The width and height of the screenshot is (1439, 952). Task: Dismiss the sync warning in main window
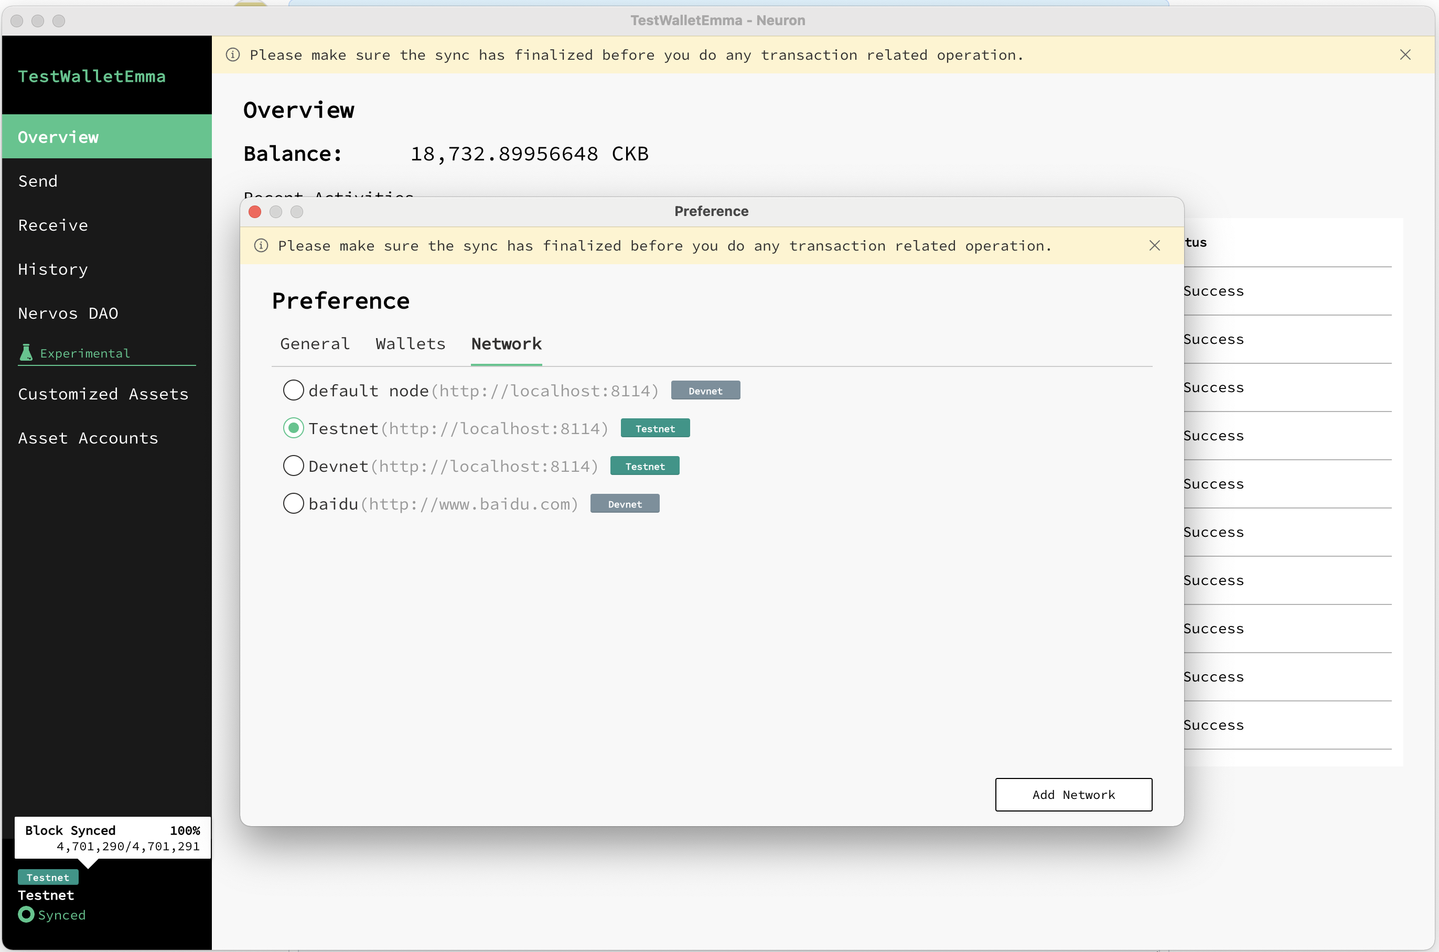coord(1405,55)
